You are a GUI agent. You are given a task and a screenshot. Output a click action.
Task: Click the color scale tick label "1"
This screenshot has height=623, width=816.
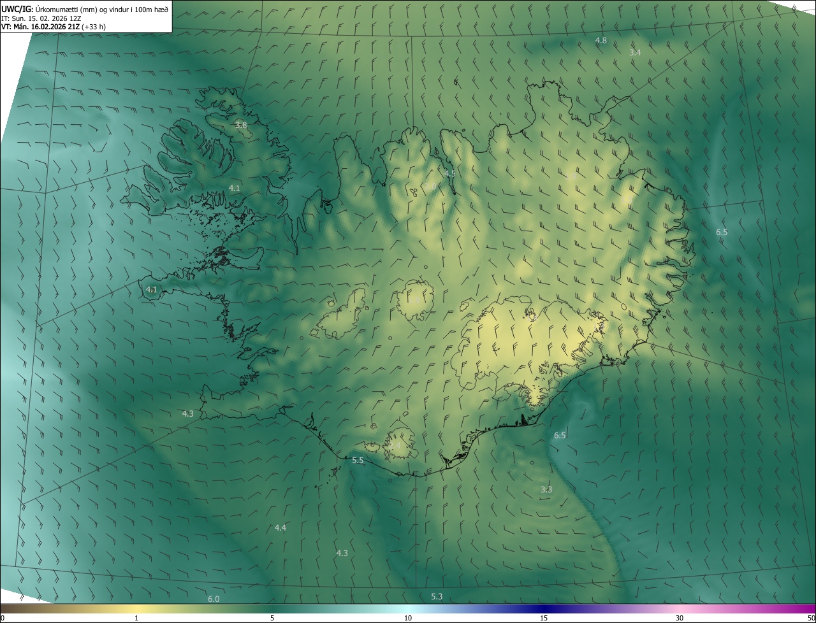point(136,619)
